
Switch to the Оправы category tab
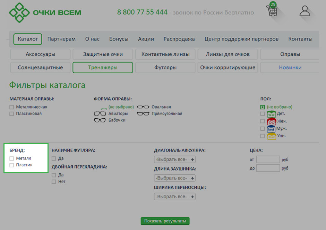coord(290,54)
